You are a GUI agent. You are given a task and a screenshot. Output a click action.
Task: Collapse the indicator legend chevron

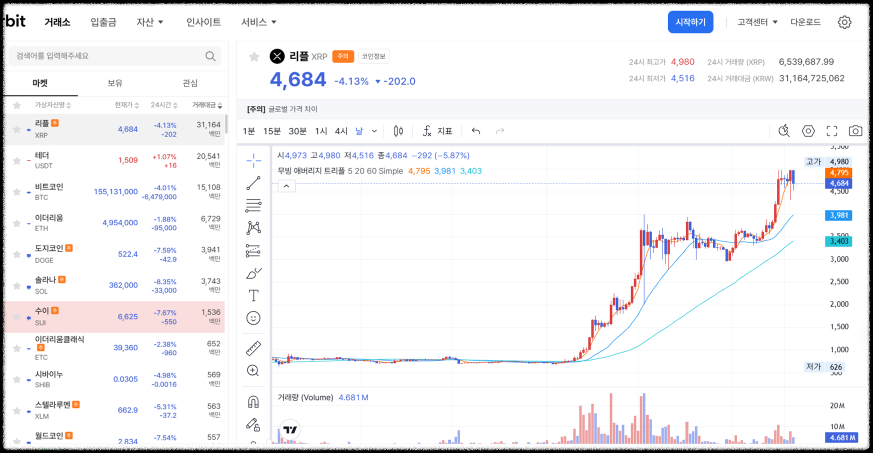pos(286,186)
